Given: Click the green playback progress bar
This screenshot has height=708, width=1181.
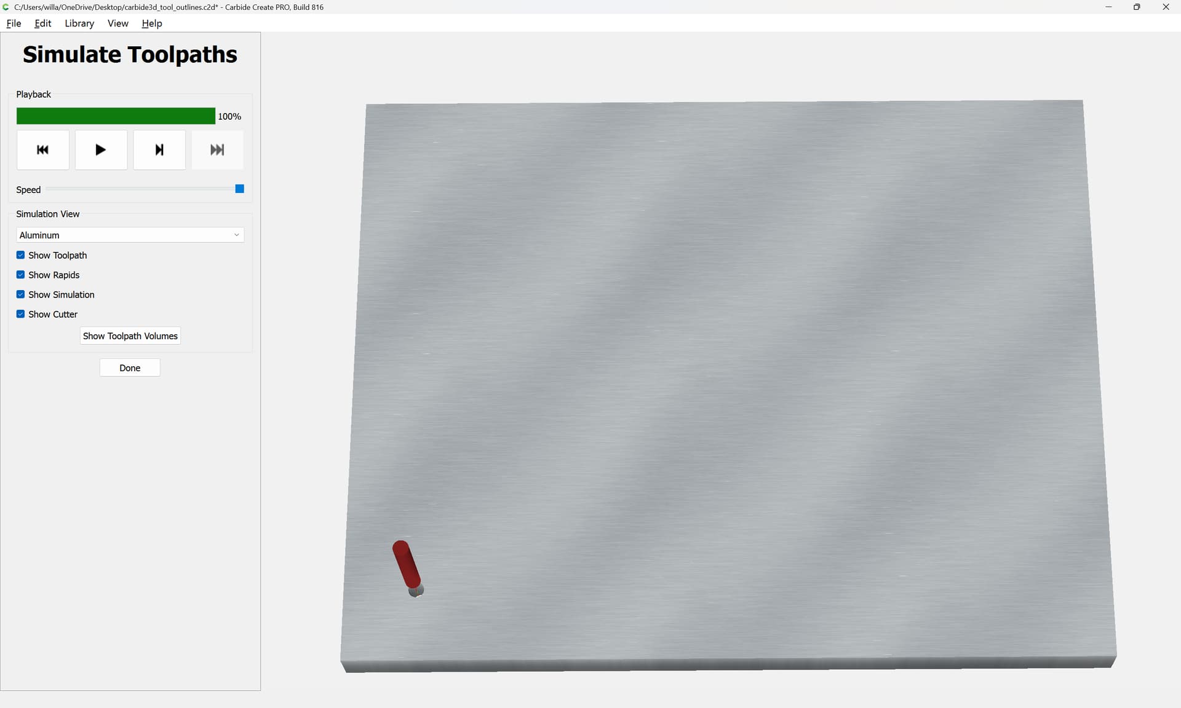Looking at the screenshot, I should pyautogui.click(x=116, y=116).
